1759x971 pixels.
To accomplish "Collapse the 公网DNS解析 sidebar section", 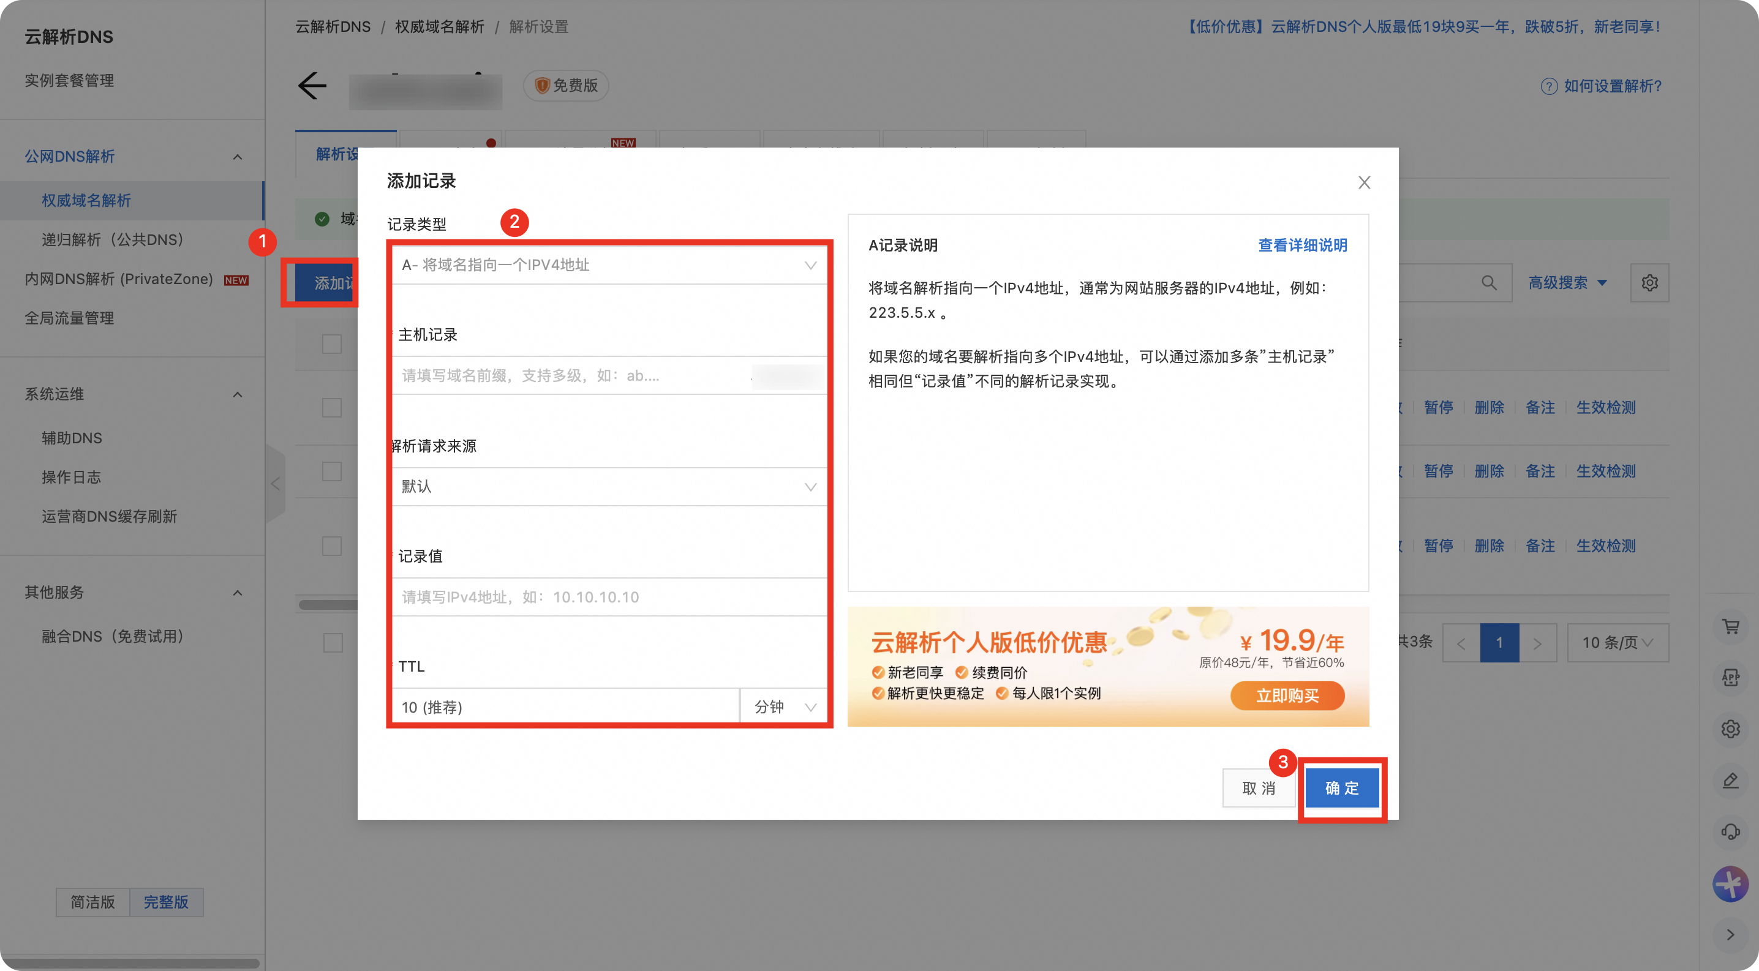I will pos(237,157).
